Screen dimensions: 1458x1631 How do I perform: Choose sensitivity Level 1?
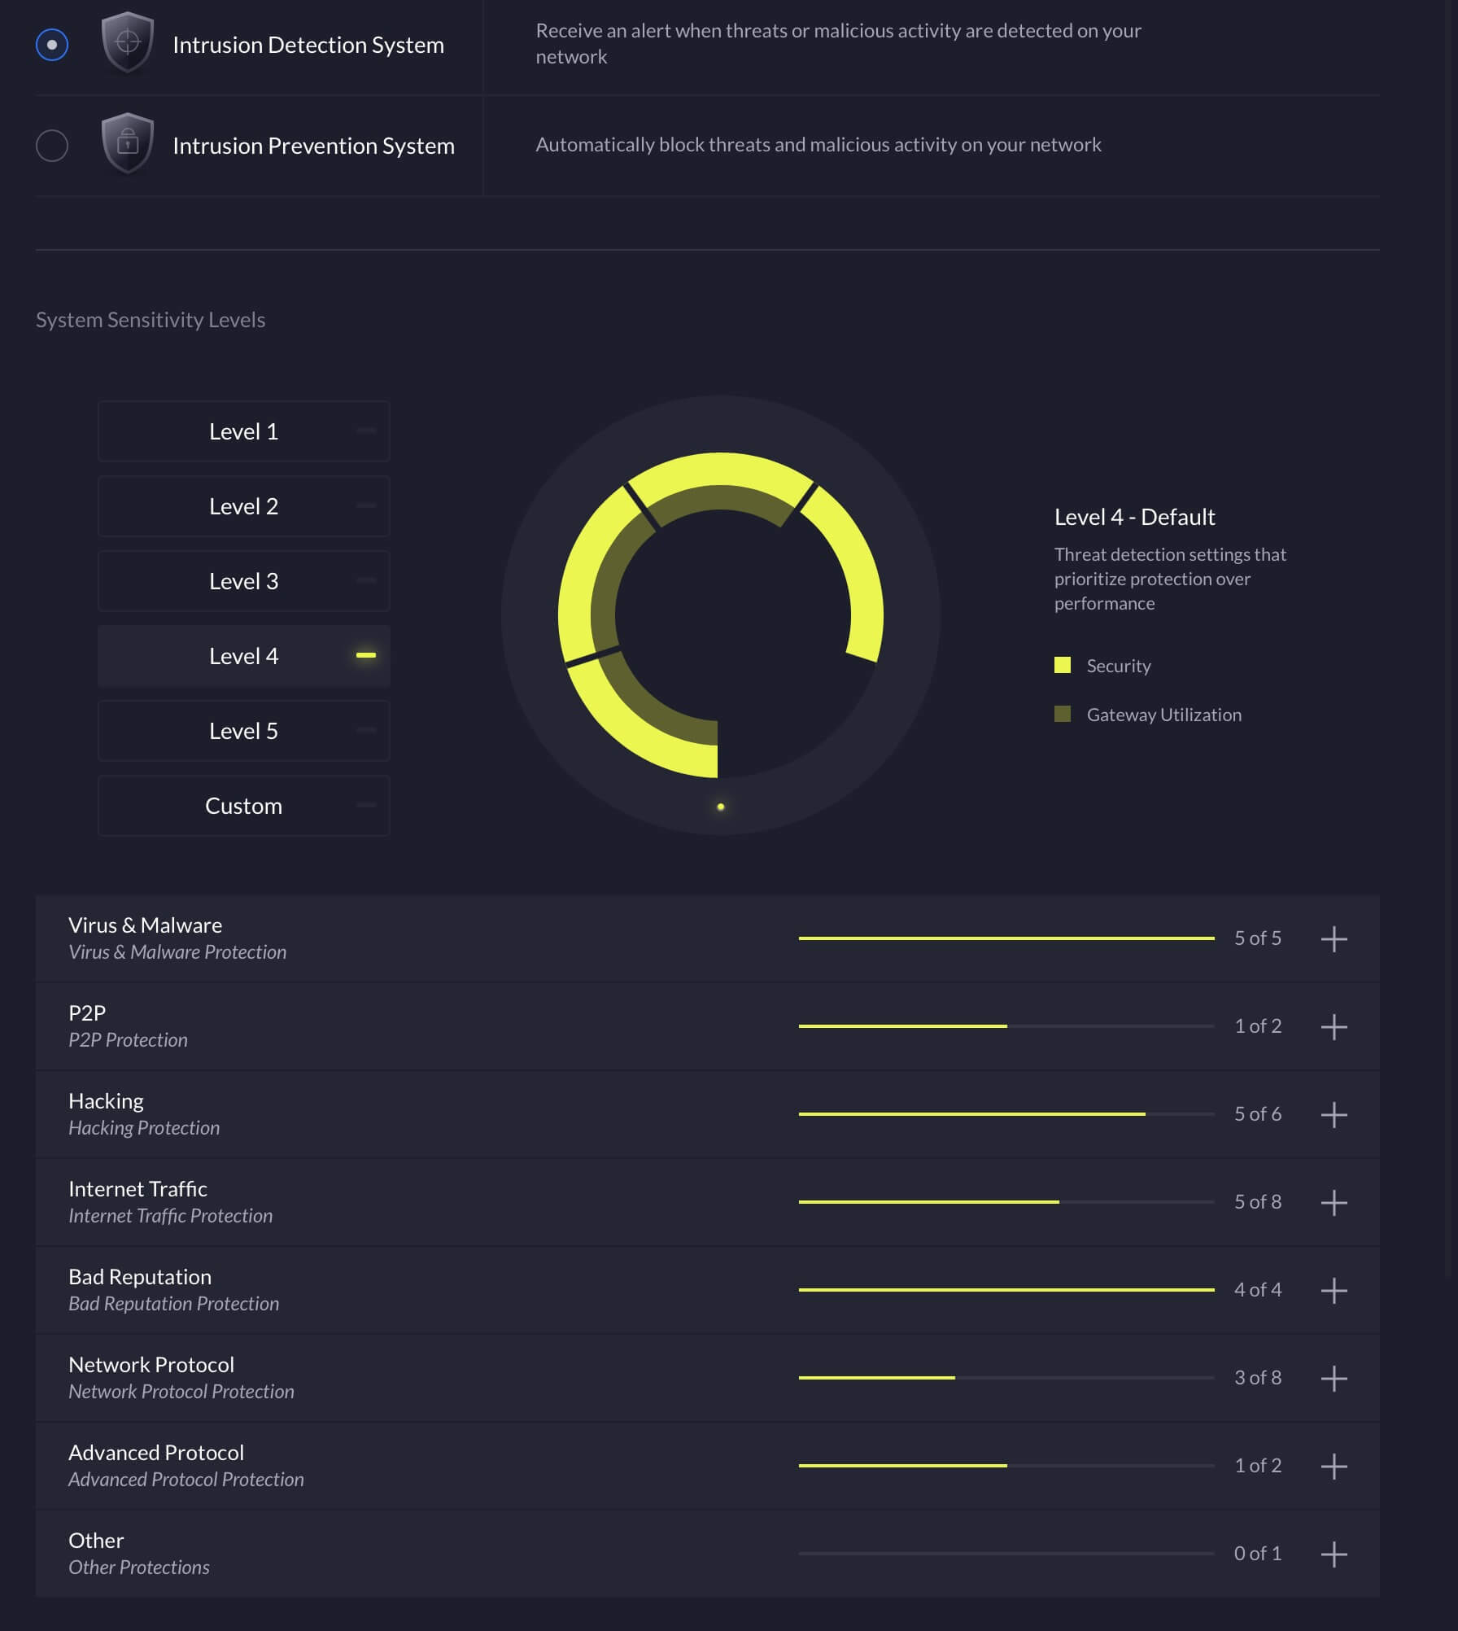[x=244, y=431]
